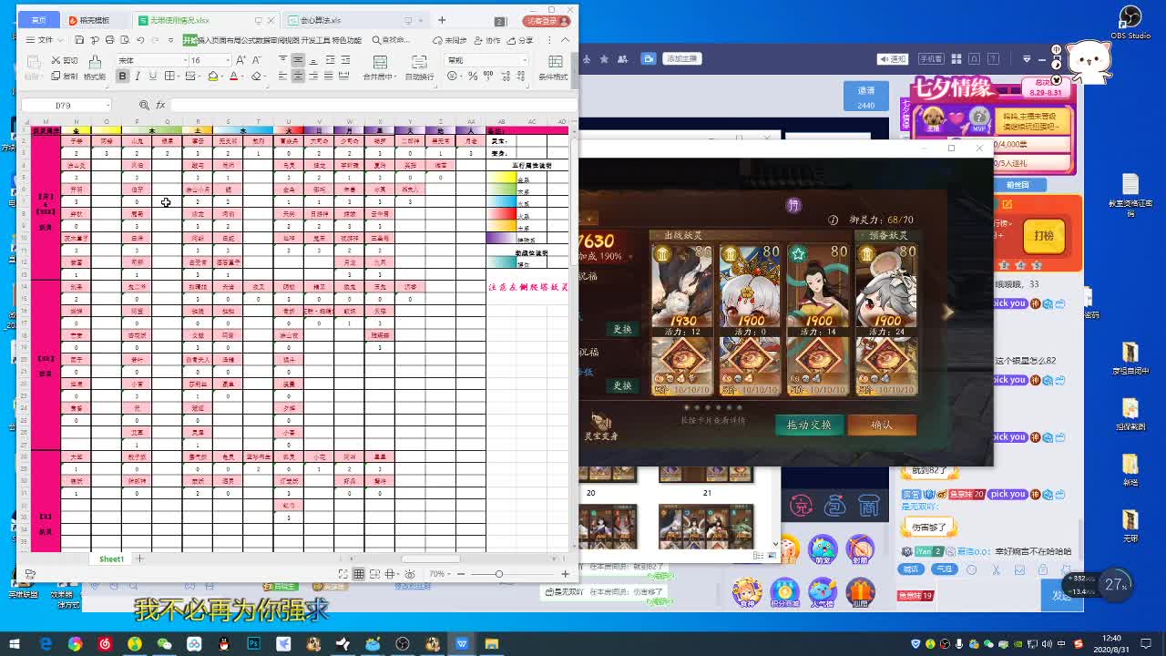Open the zoom percentage dropdown showing 70%
This screenshot has width=1166, height=656.
tap(441, 574)
